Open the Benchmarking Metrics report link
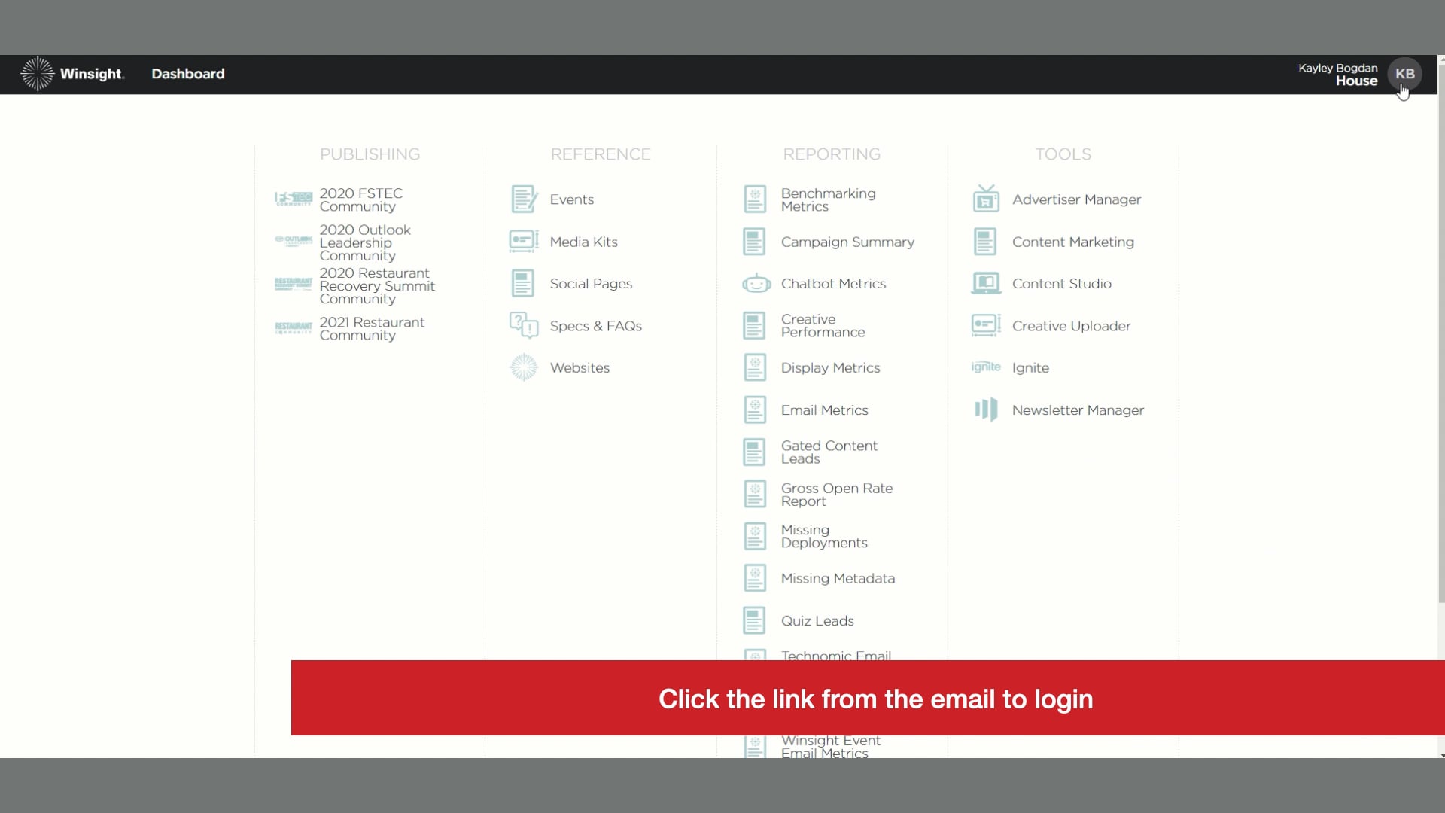The width and height of the screenshot is (1445, 813). (x=828, y=199)
